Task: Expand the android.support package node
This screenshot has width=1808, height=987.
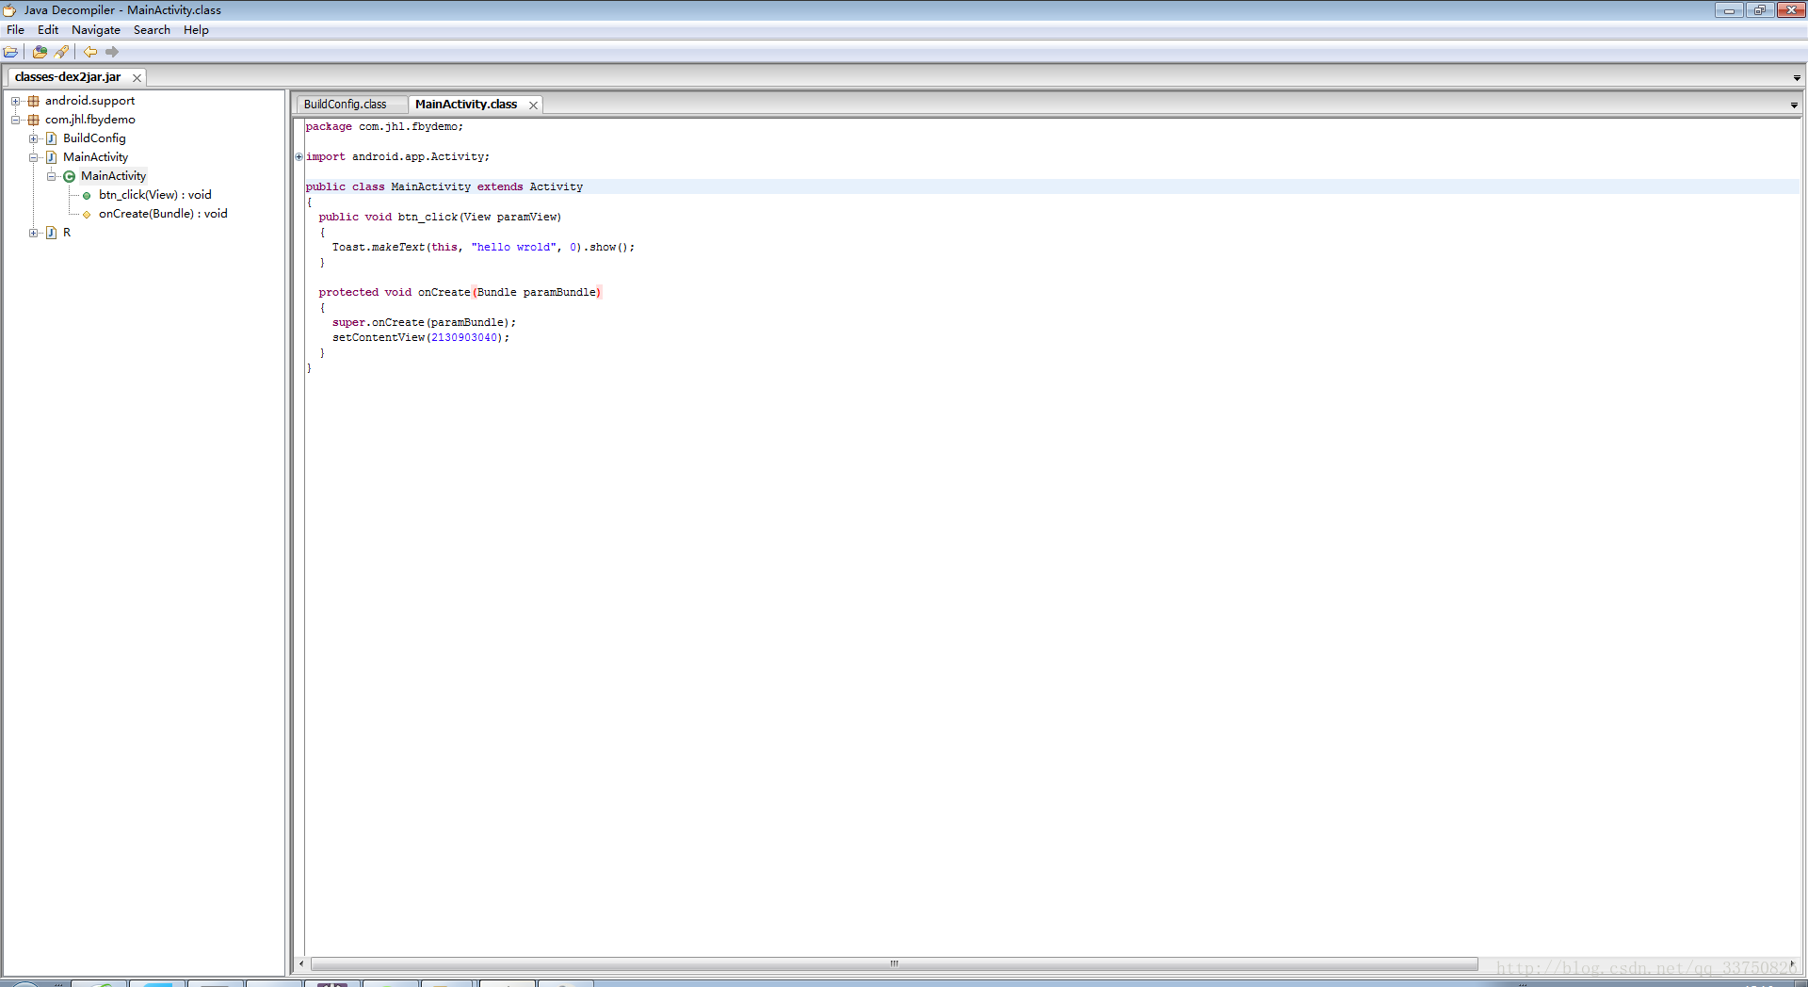Action: coord(15,101)
